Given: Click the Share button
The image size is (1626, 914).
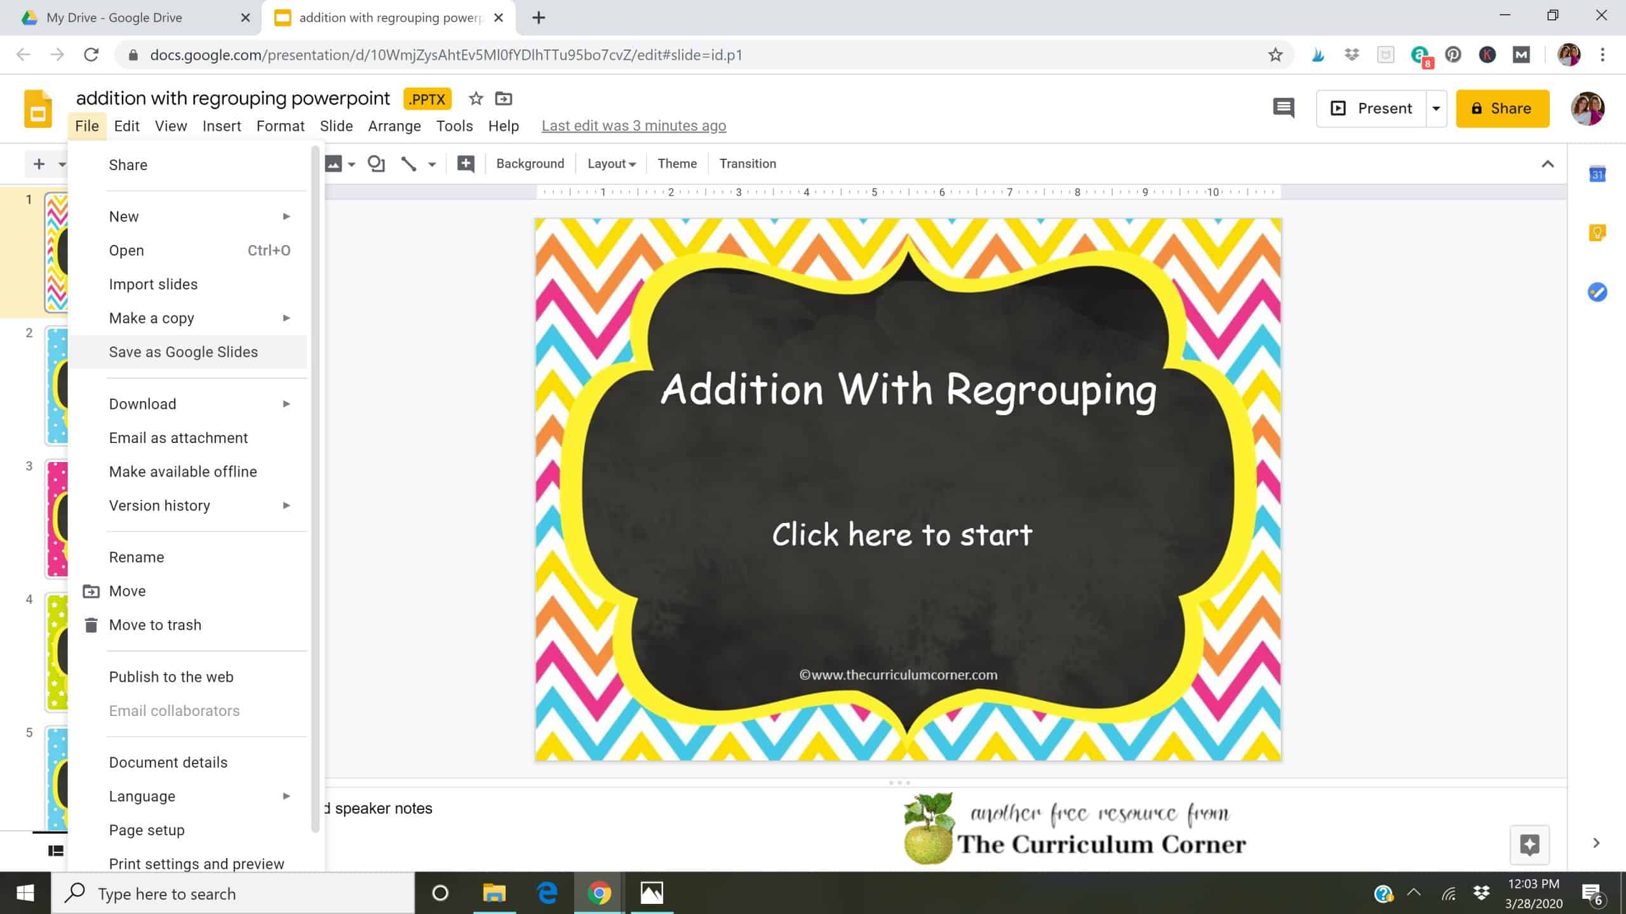Looking at the screenshot, I should point(1502,108).
